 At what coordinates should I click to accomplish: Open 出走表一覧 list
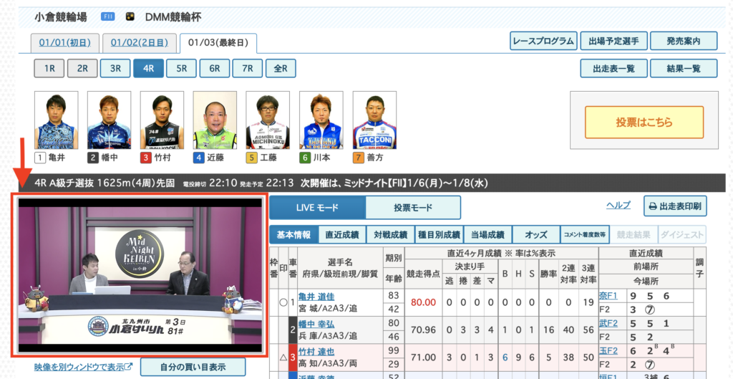coord(613,68)
